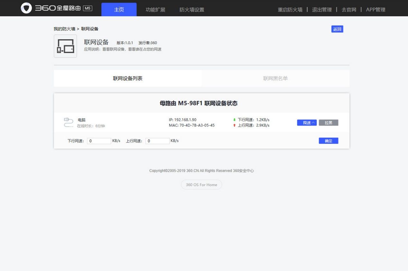Click the green download speed arrow
Viewport: 408px width, 271px height.
pos(234,120)
